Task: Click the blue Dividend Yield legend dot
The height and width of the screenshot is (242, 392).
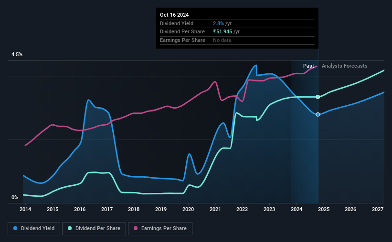Action: tap(15, 228)
